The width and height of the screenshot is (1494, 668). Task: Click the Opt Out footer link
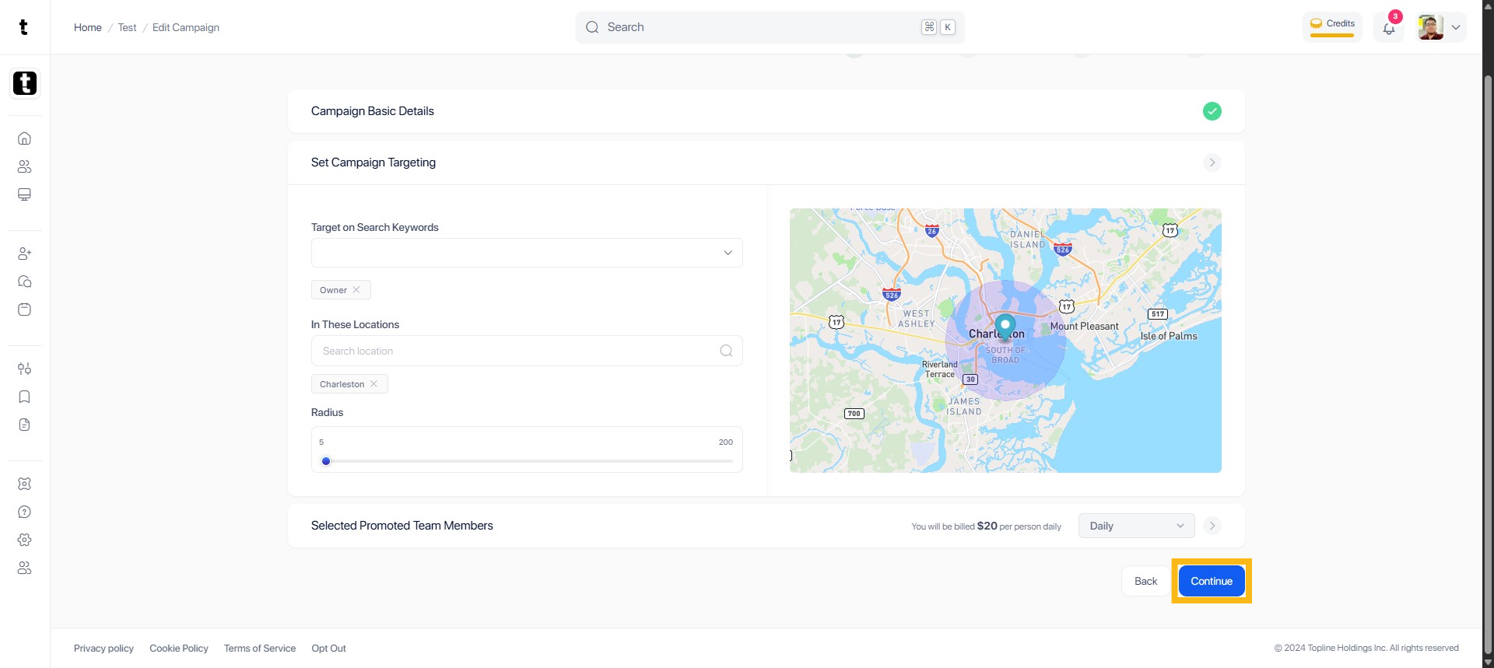[x=328, y=649]
